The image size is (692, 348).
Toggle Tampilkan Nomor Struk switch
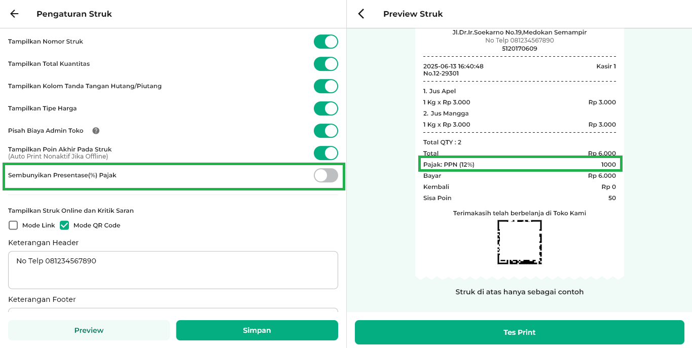(x=326, y=42)
